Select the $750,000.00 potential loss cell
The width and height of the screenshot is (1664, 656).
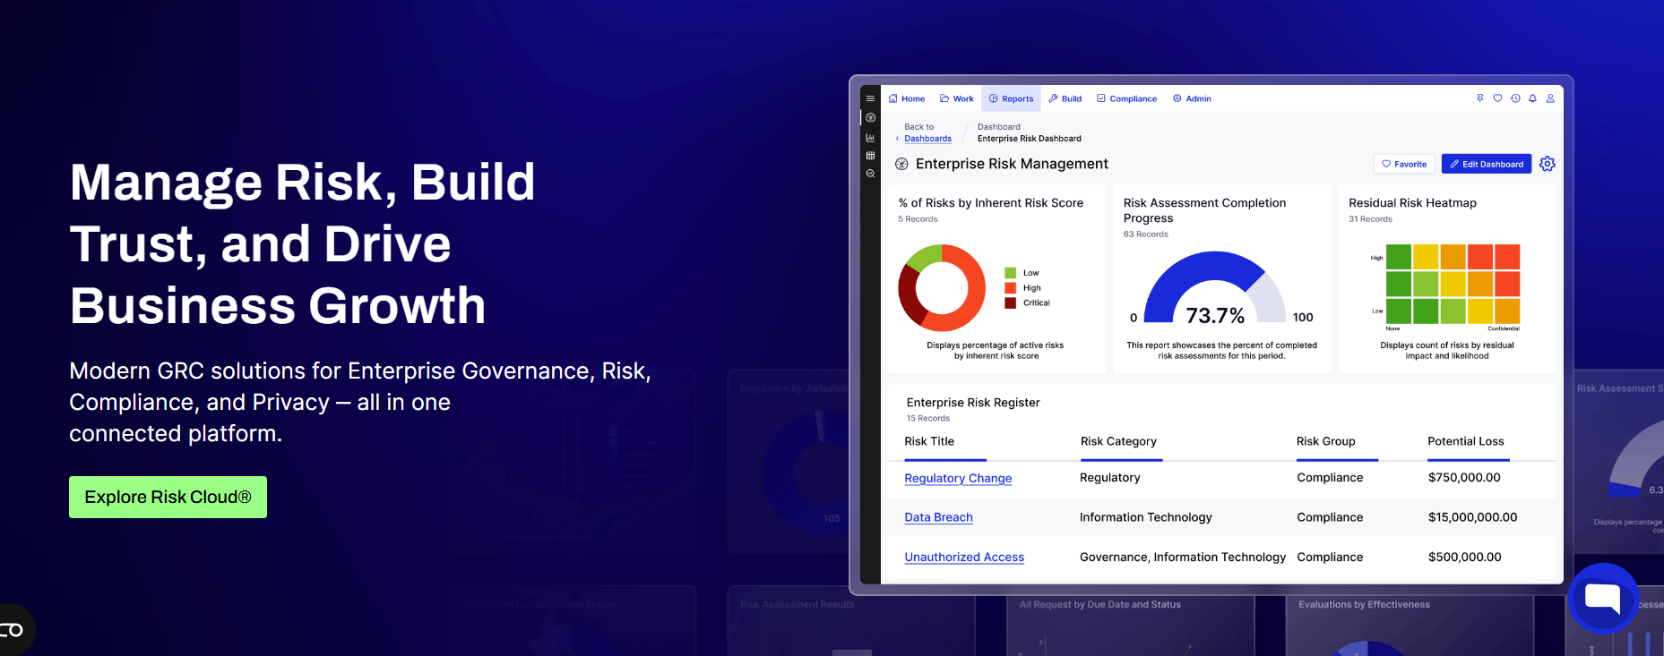[x=1464, y=478]
